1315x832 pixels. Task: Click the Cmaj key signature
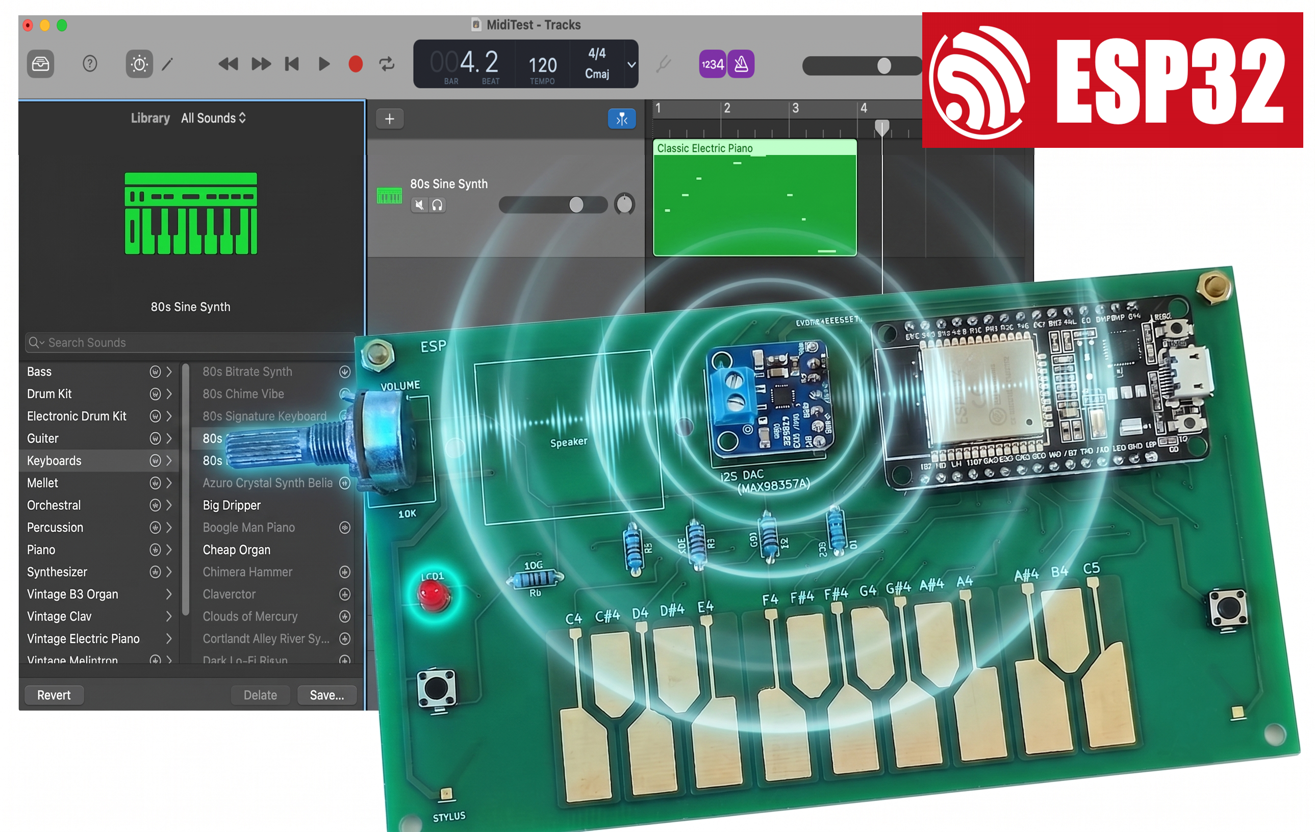pos(597,74)
